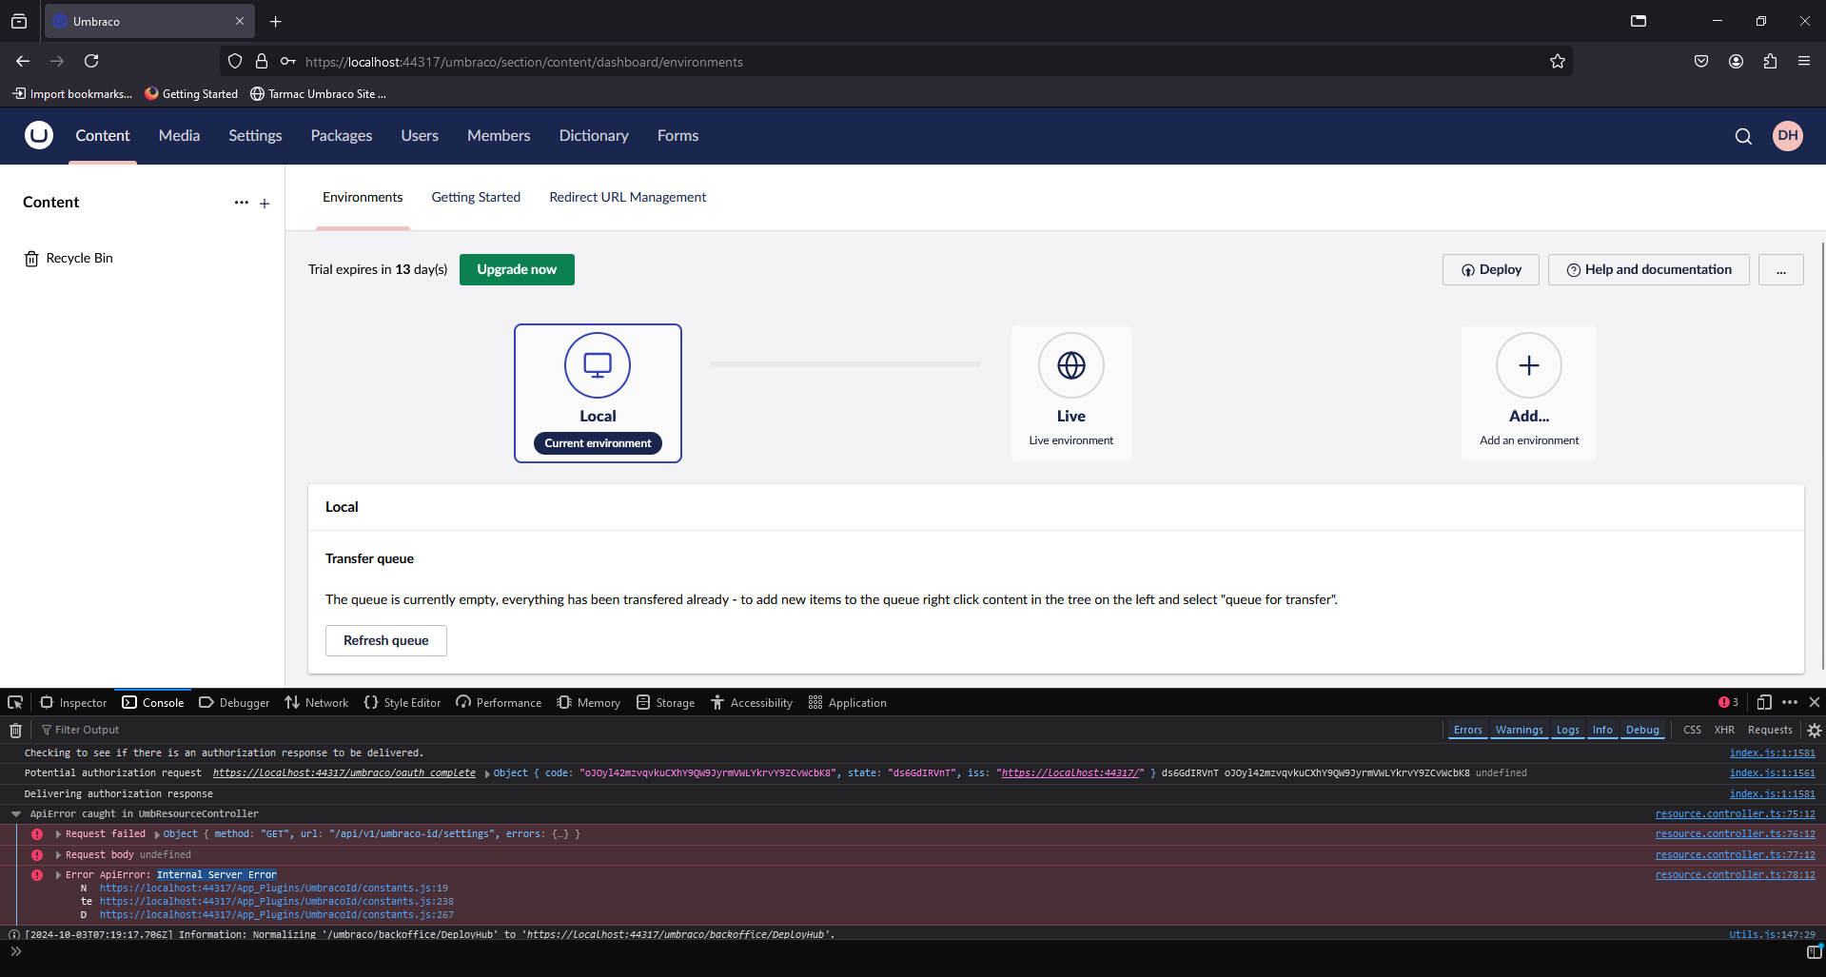
Task: Click the devtools error count badge
Action: (1728, 702)
